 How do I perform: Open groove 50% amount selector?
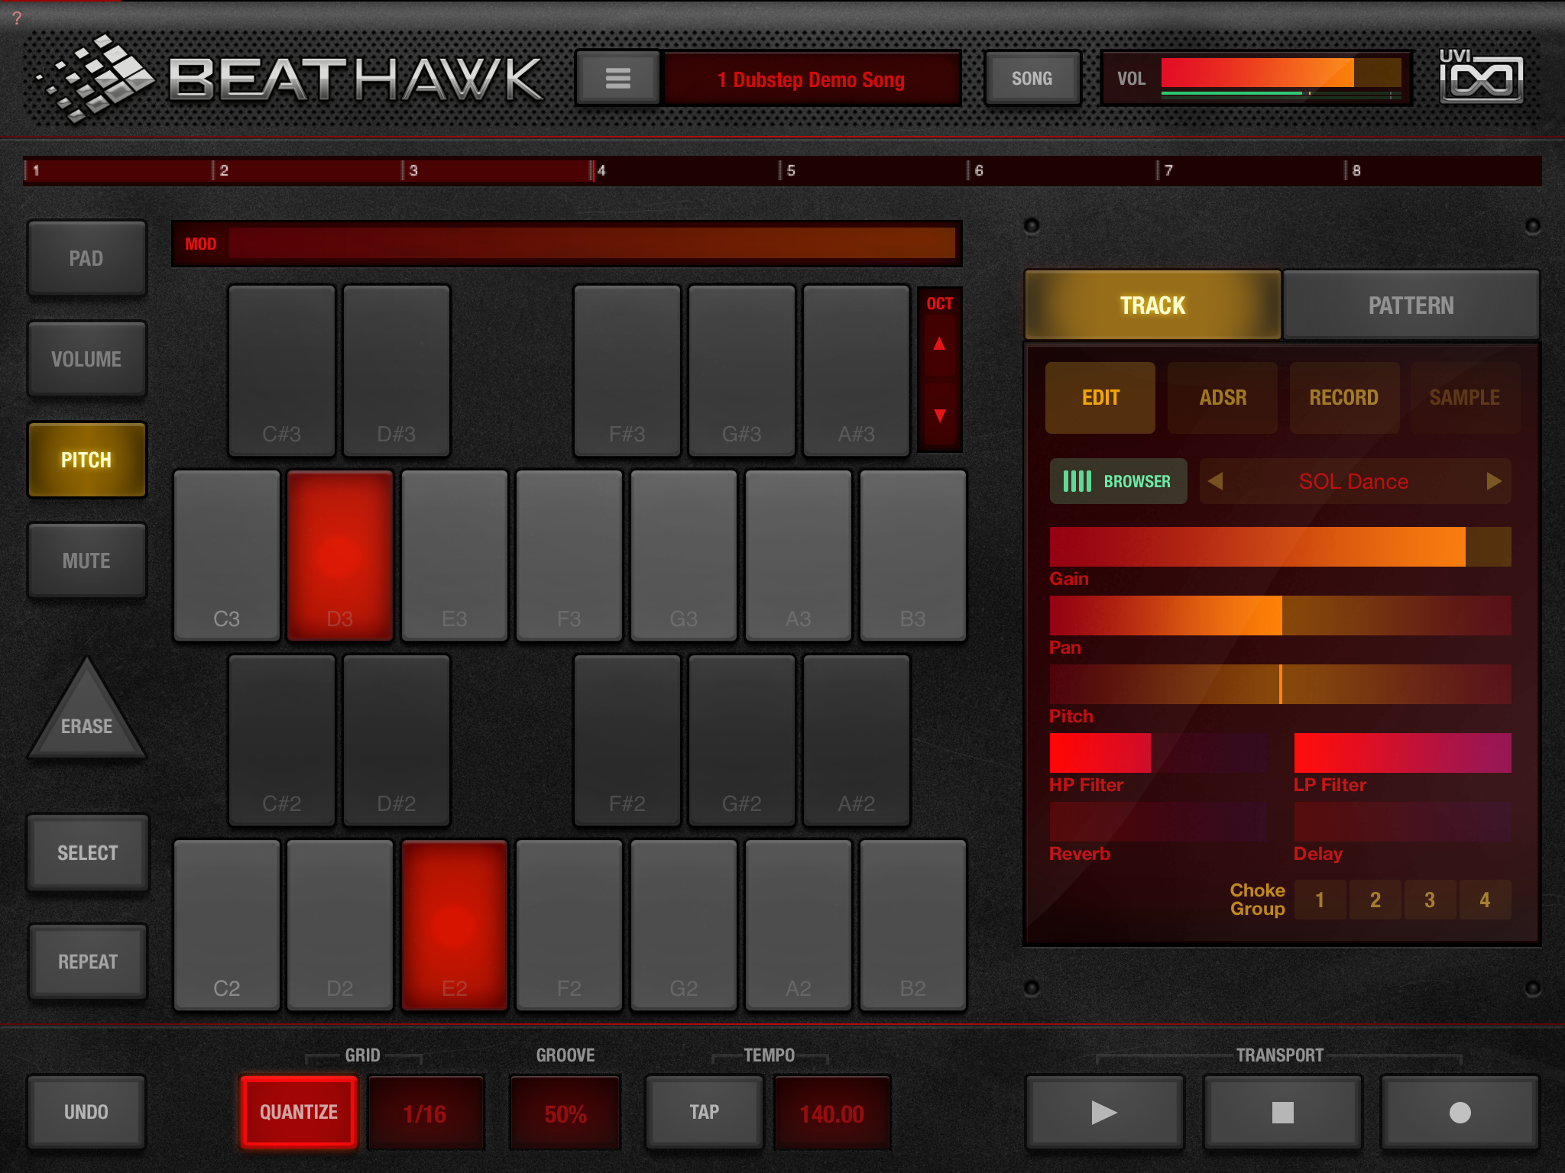(565, 1113)
